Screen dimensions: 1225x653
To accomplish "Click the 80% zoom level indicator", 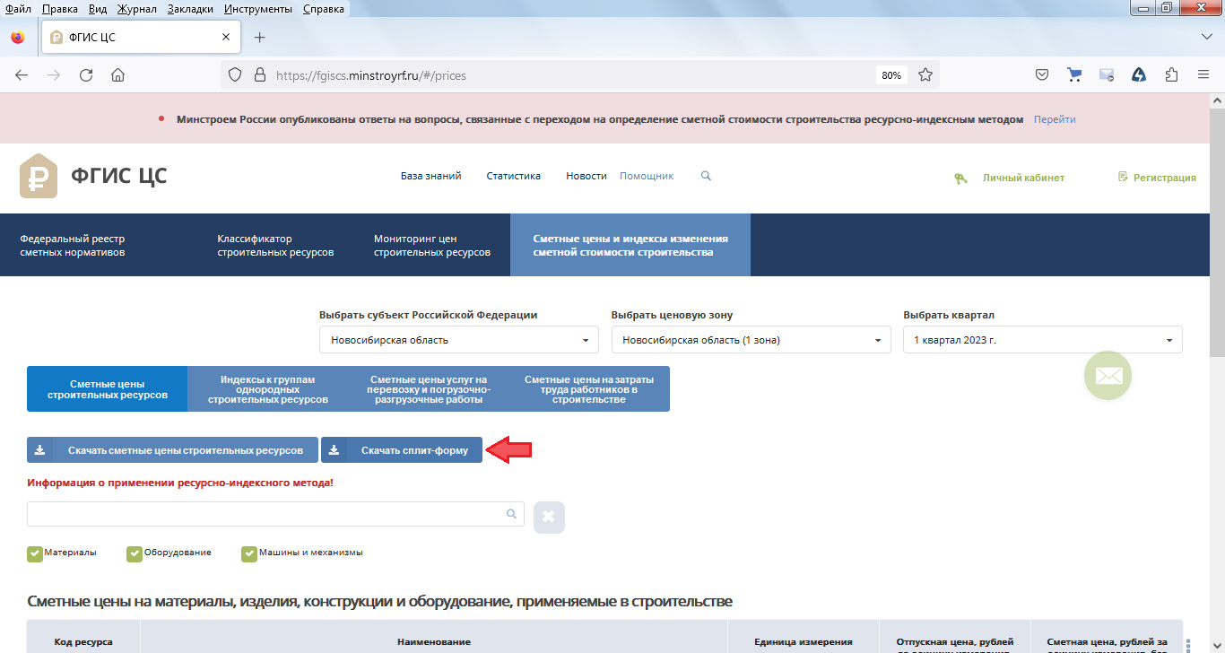I will tap(891, 75).
